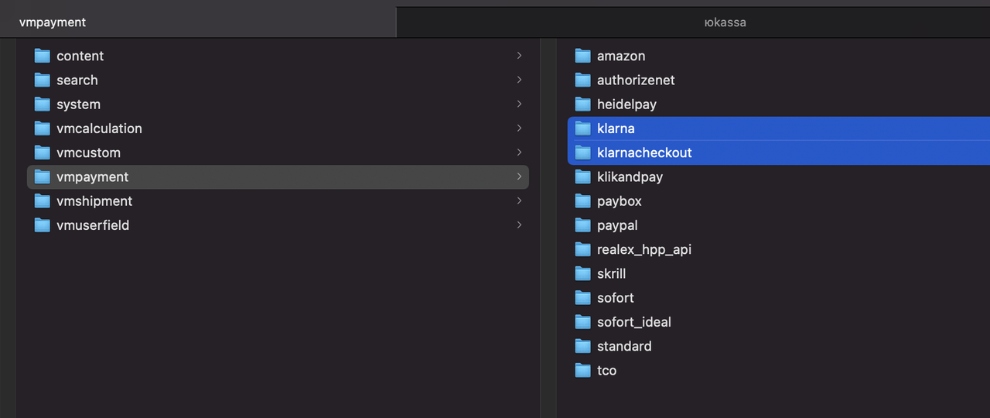Viewport: 990px width, 418px height.
Task: Select the klarna folder name
Action: pos(616,128)
